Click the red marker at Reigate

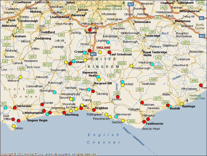tap(90, 30)
